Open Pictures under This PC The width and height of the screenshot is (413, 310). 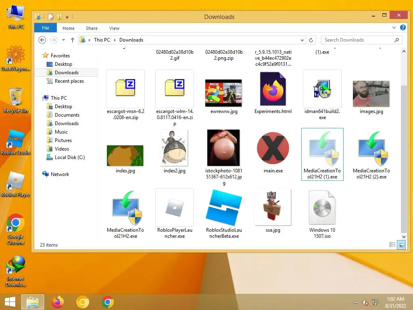coord(63,140)
